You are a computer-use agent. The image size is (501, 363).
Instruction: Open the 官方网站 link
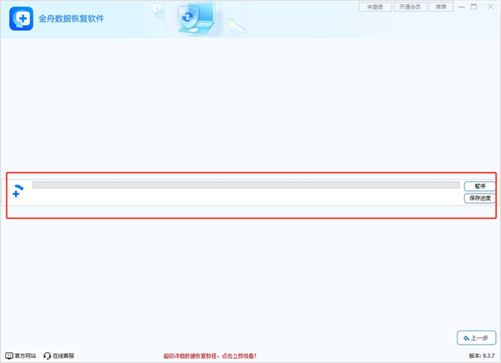click(x=21, y=355)
